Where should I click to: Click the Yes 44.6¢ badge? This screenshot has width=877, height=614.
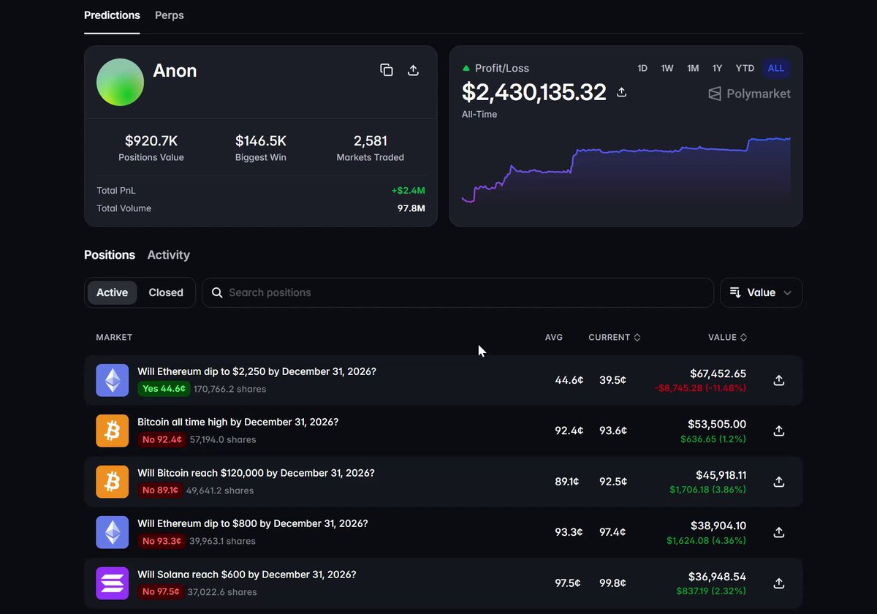pos(164,389)
